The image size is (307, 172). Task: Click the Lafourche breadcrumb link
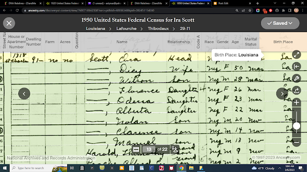coord(126,29)
